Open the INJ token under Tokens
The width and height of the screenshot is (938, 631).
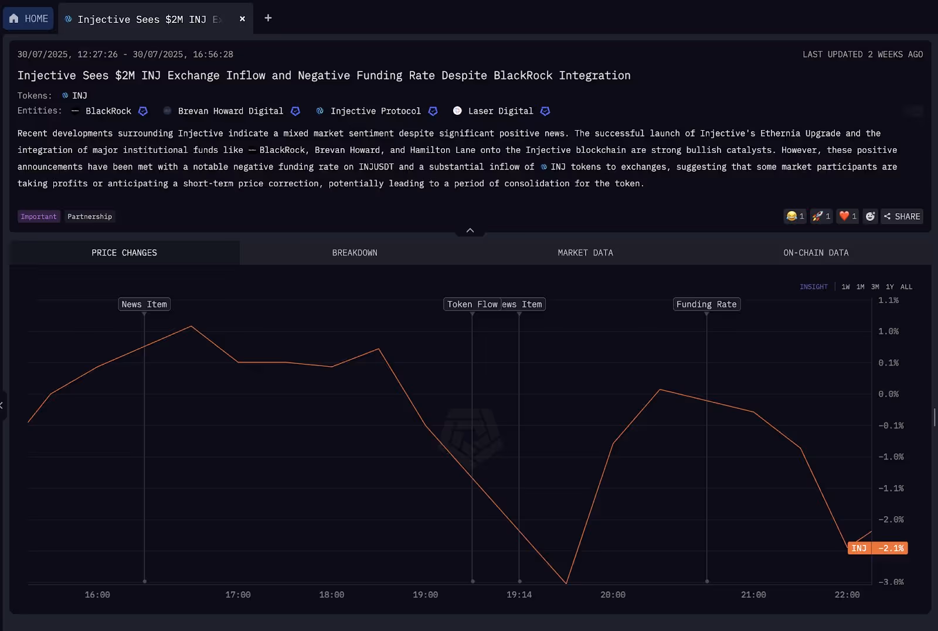pyautogui.click(x=74, y=95)
